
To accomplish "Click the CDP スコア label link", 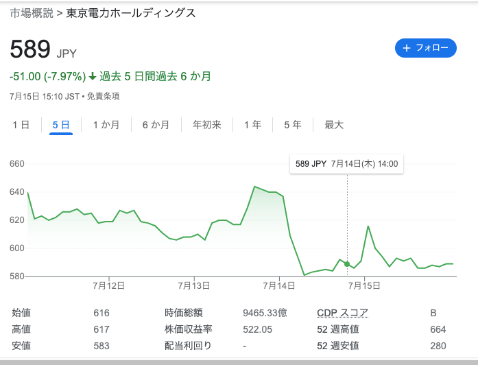I will [x=342, y=313].
